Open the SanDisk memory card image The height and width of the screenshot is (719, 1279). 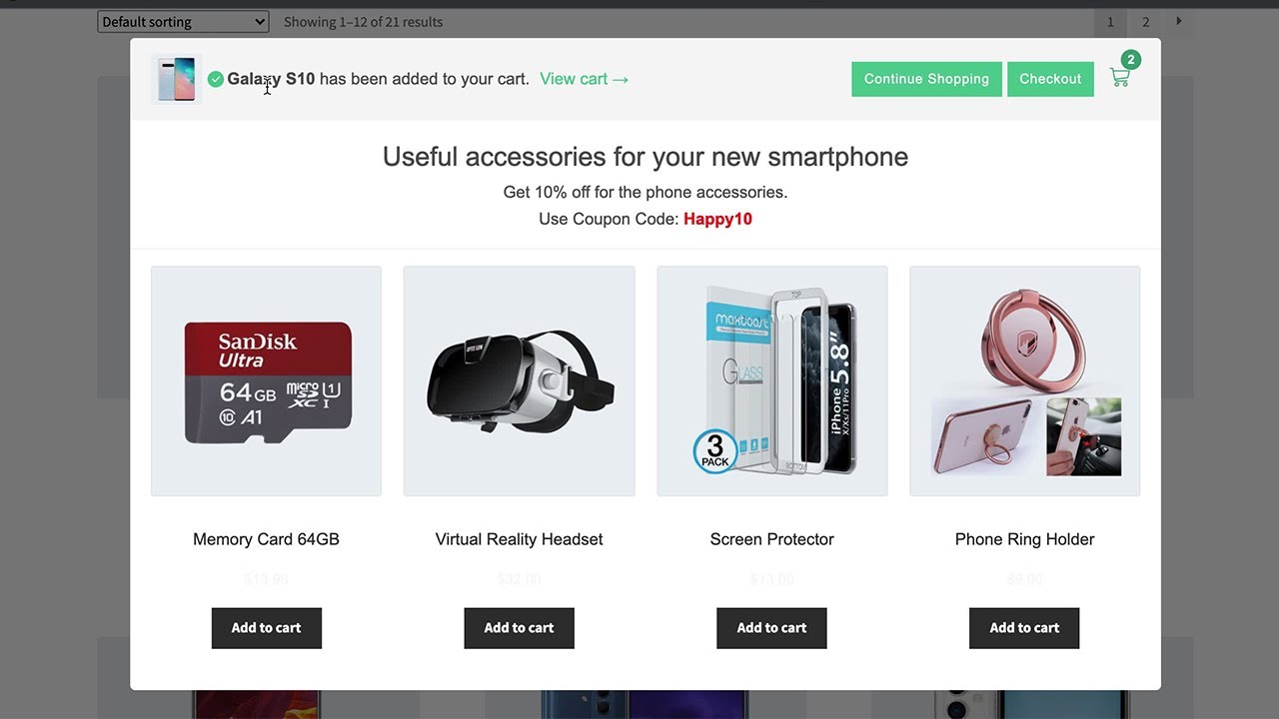point(266,380)
